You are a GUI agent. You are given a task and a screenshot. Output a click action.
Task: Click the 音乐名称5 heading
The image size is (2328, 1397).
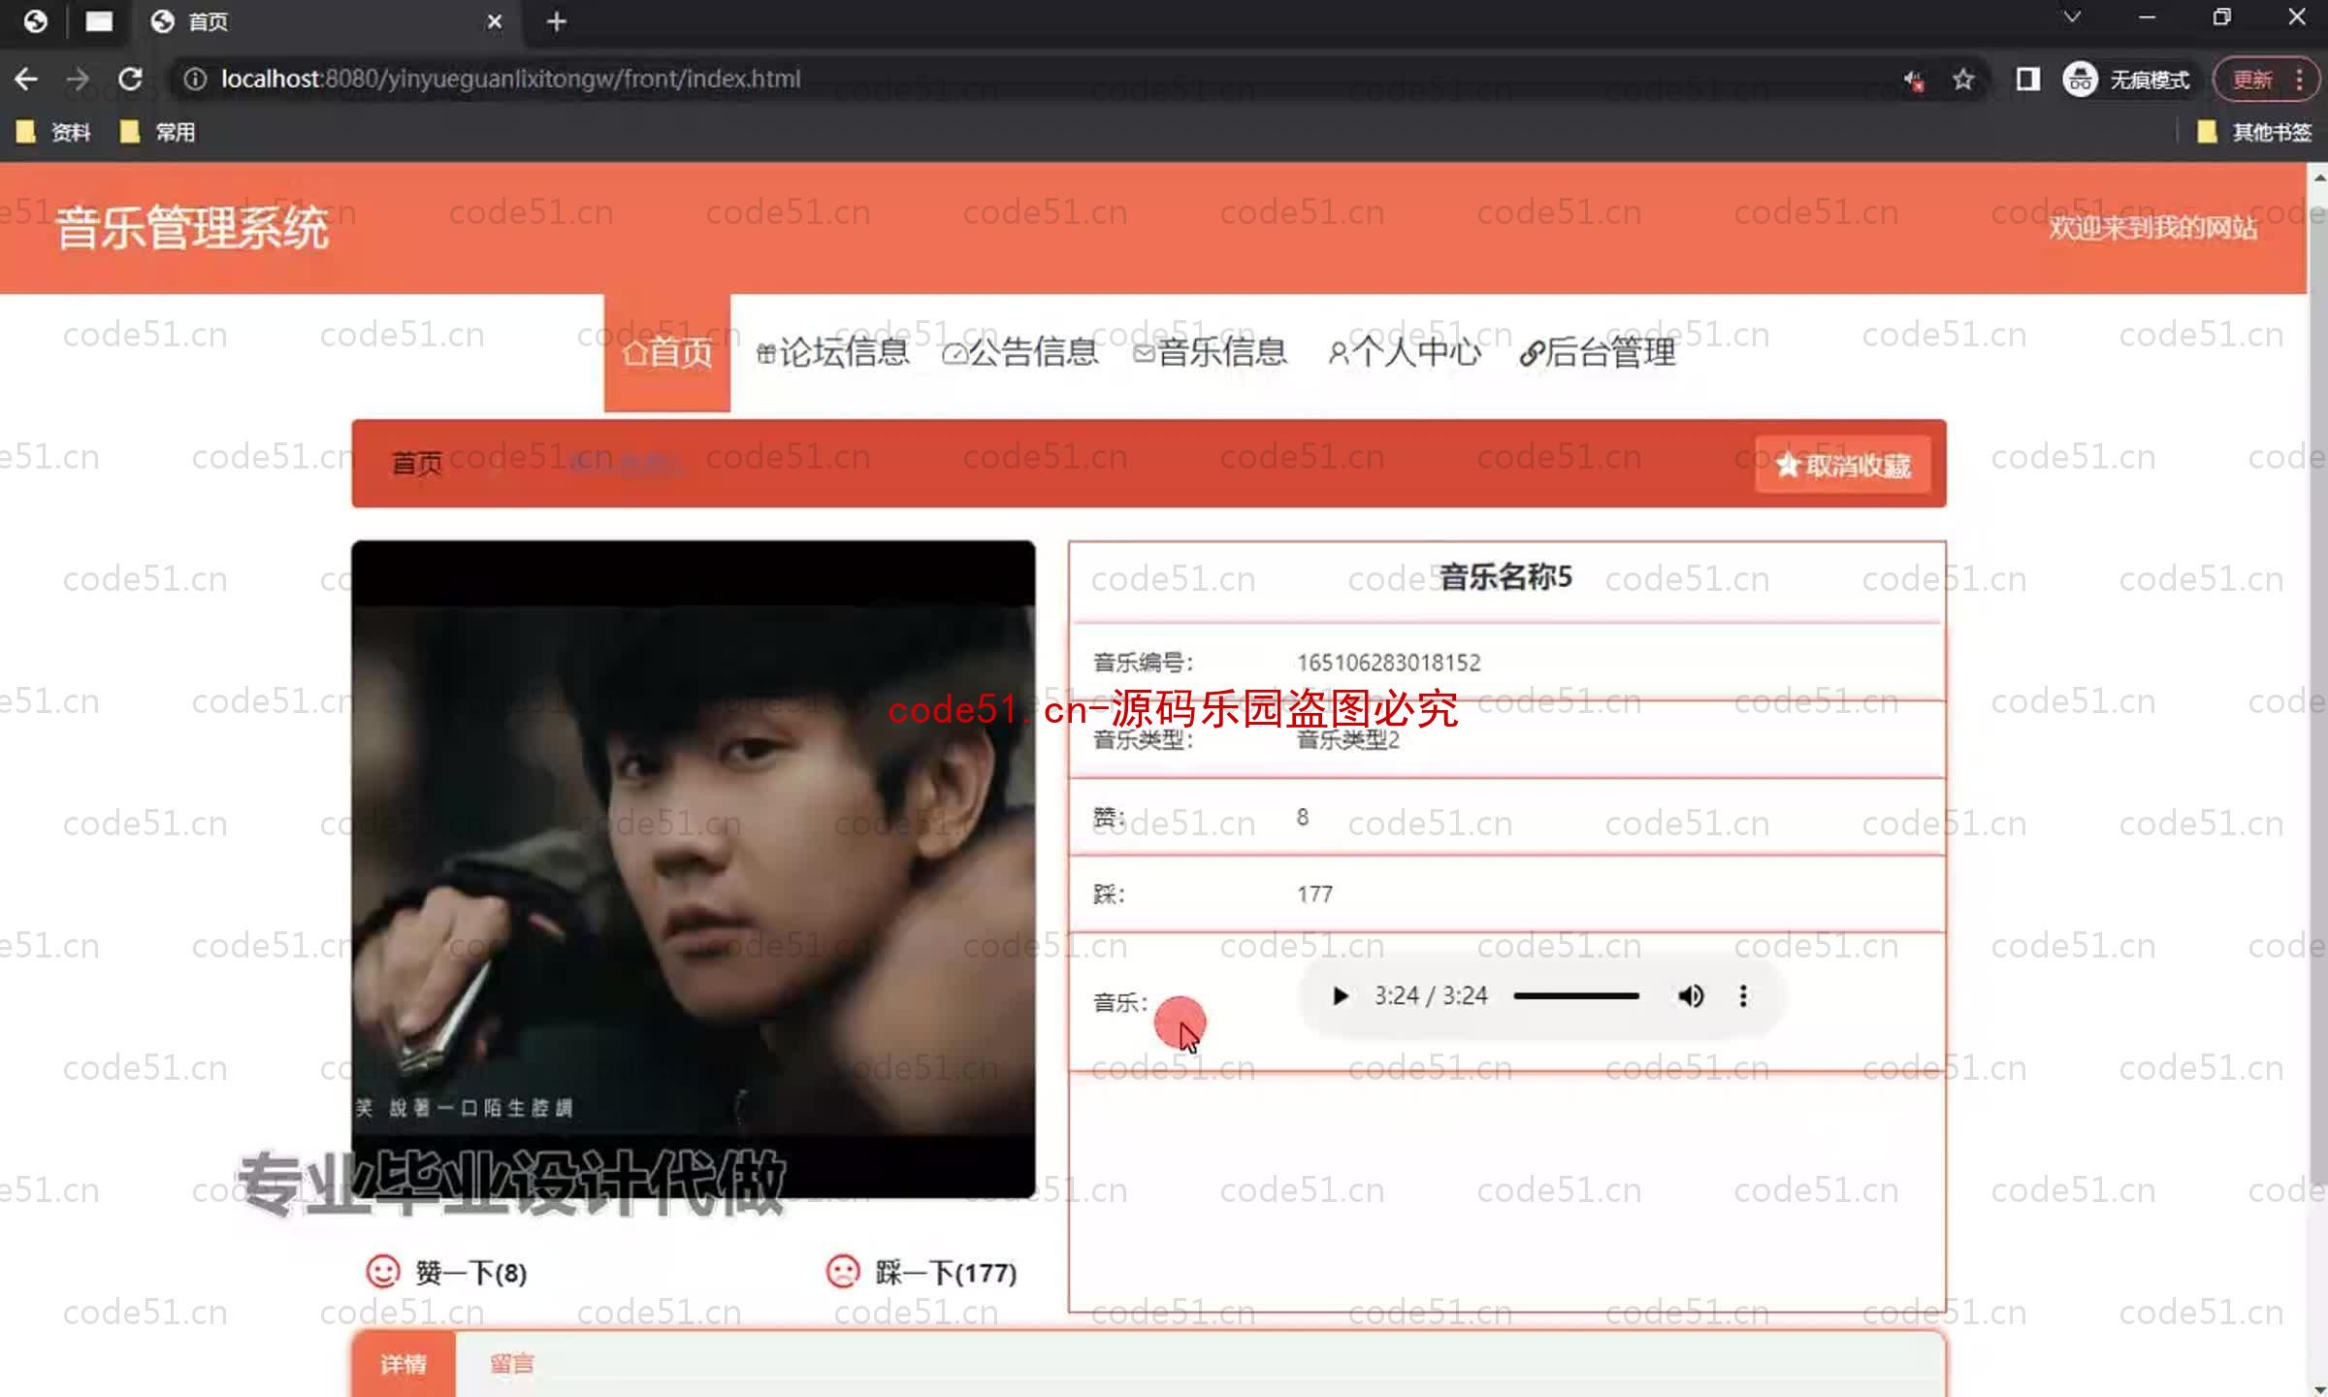coord(1505,577)
